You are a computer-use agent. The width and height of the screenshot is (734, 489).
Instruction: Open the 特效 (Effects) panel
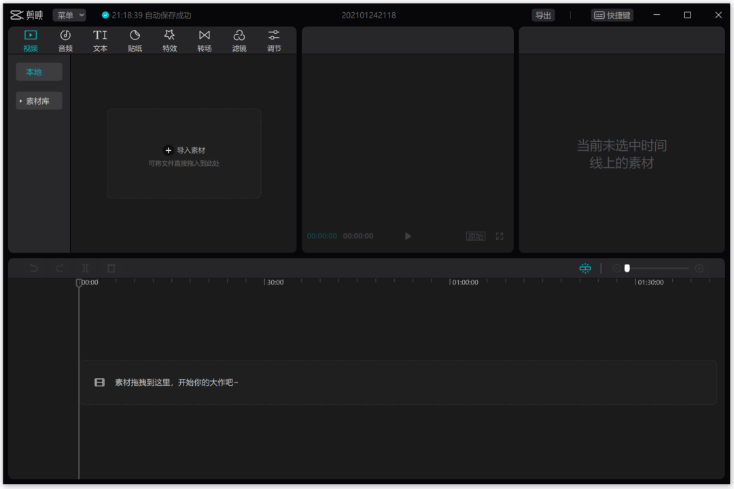[x=170, y=40]
